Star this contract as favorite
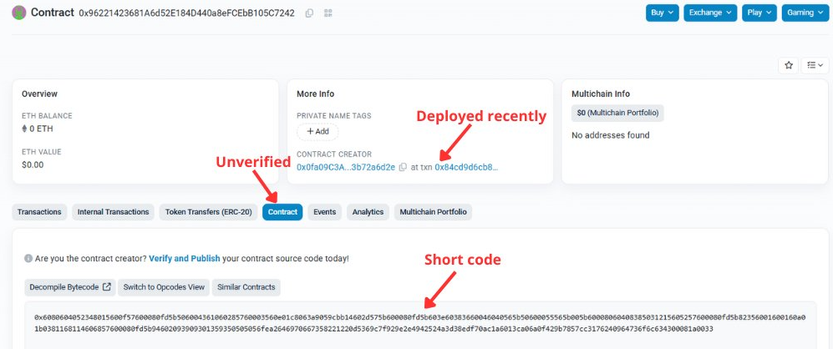The height and width of the screenshot is (349, 833). tap(787, 65)
